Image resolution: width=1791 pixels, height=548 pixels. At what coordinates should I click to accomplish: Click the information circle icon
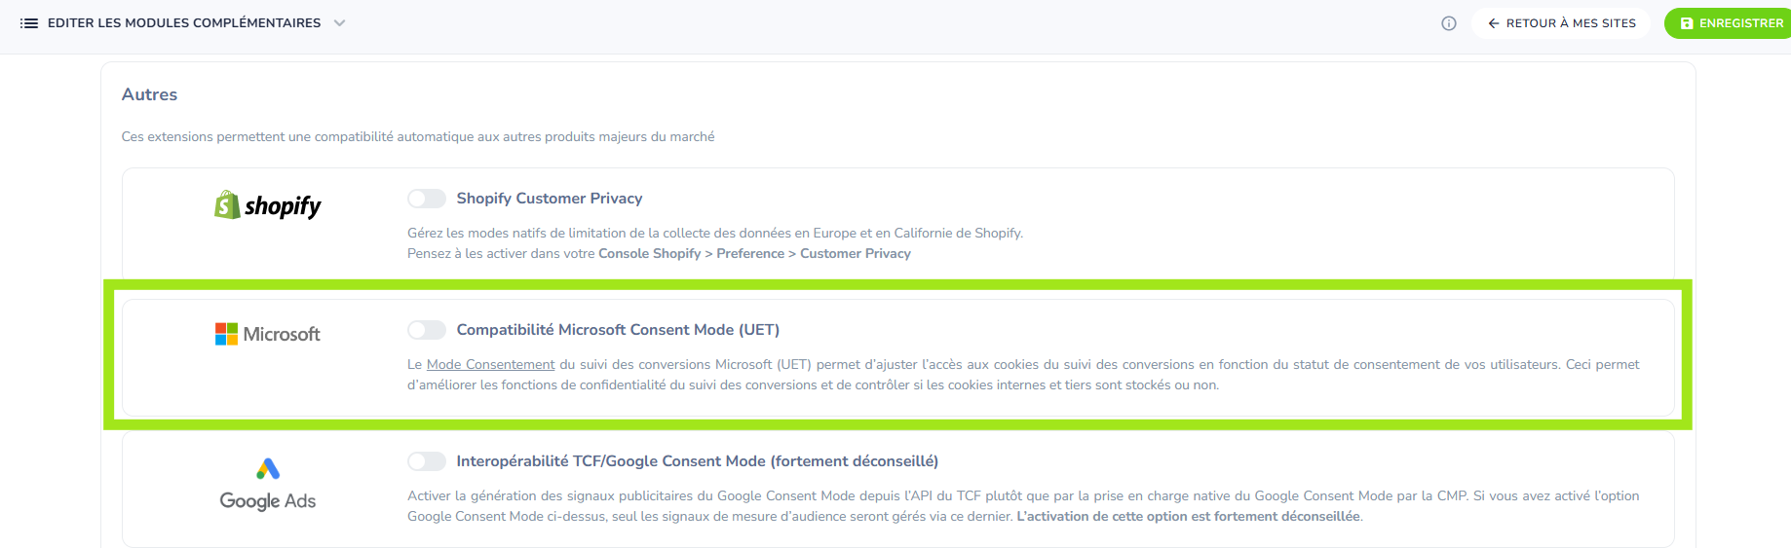pyautogui.click(x=1449, y=23)
